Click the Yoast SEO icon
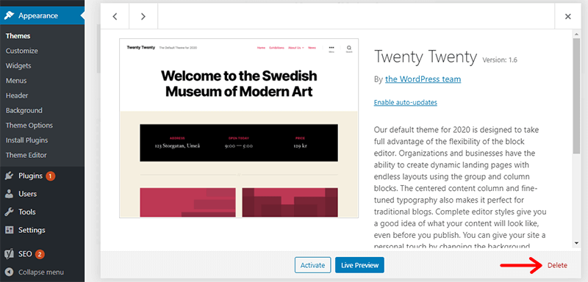Viewport: 588px width, 282px height. click(x=10, y=254)
